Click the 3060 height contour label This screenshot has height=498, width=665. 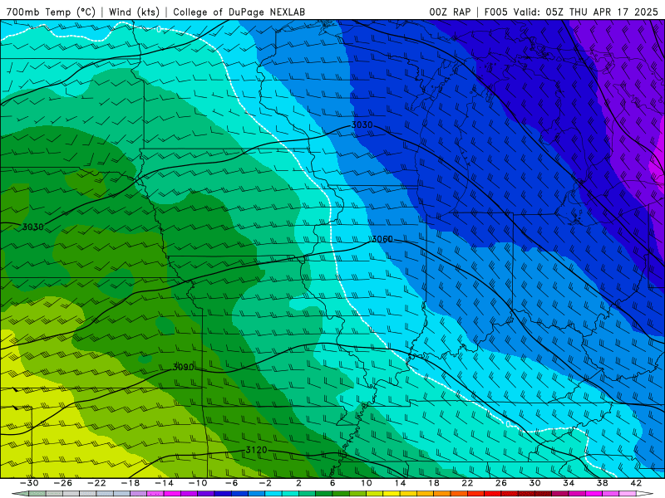click(x=382, y=239)
